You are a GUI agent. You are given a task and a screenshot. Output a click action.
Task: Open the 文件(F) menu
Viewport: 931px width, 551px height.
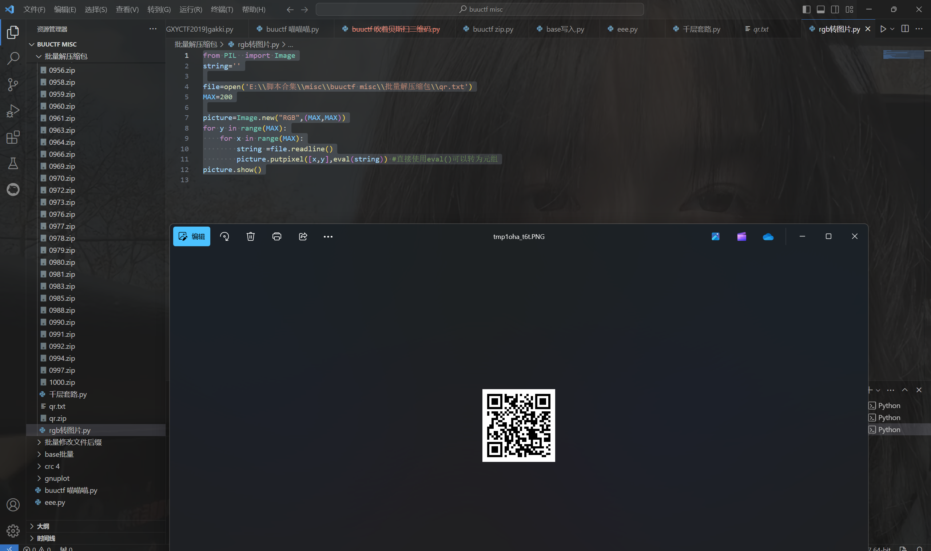(x=34, y=9)
